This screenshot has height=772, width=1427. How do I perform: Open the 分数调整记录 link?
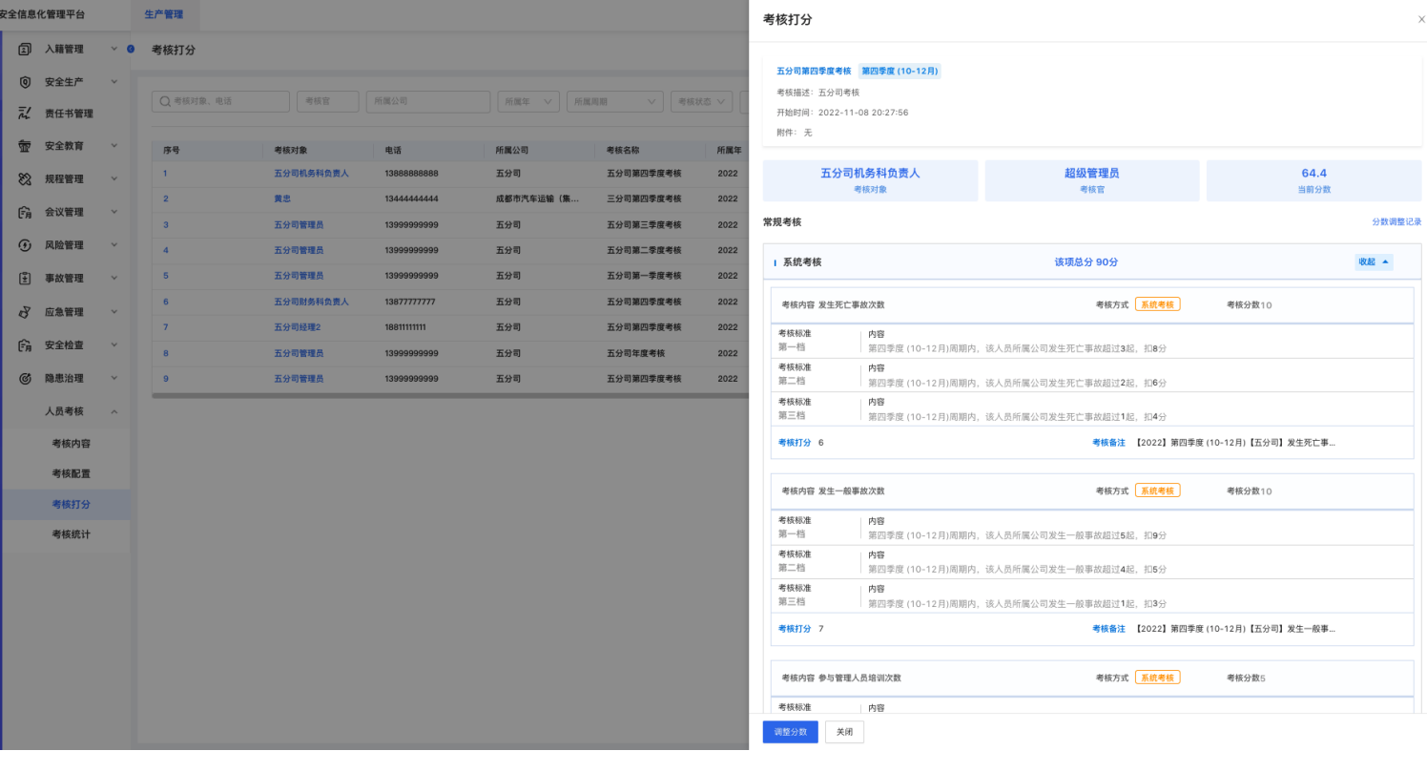[1396, 221]
